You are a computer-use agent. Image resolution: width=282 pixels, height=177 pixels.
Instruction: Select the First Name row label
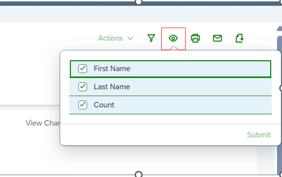(x=112, y=69)
